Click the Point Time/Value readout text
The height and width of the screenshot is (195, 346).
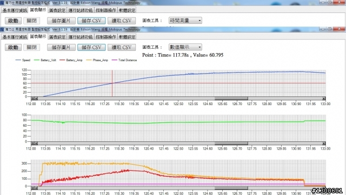click(x=183, y=55)
